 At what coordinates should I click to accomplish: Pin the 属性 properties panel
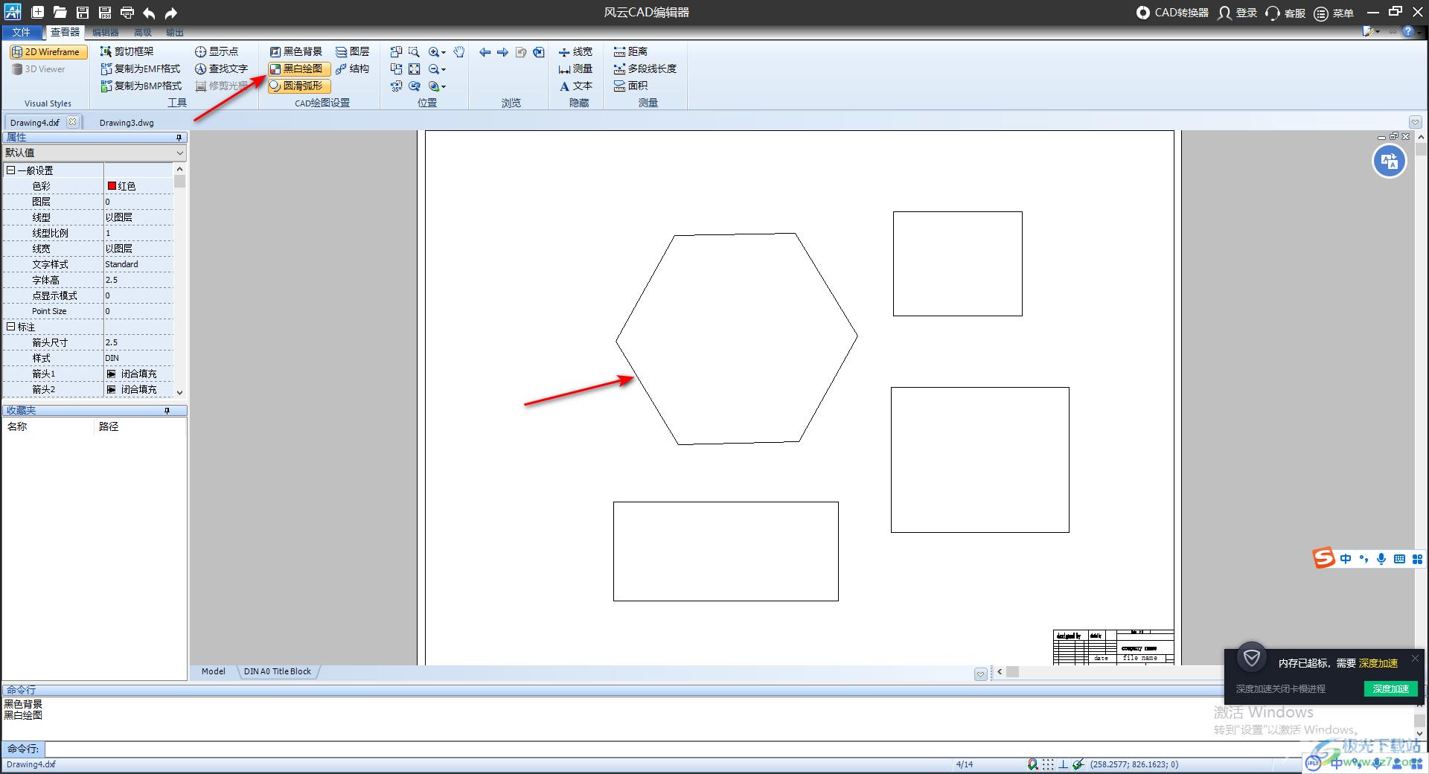179,137
